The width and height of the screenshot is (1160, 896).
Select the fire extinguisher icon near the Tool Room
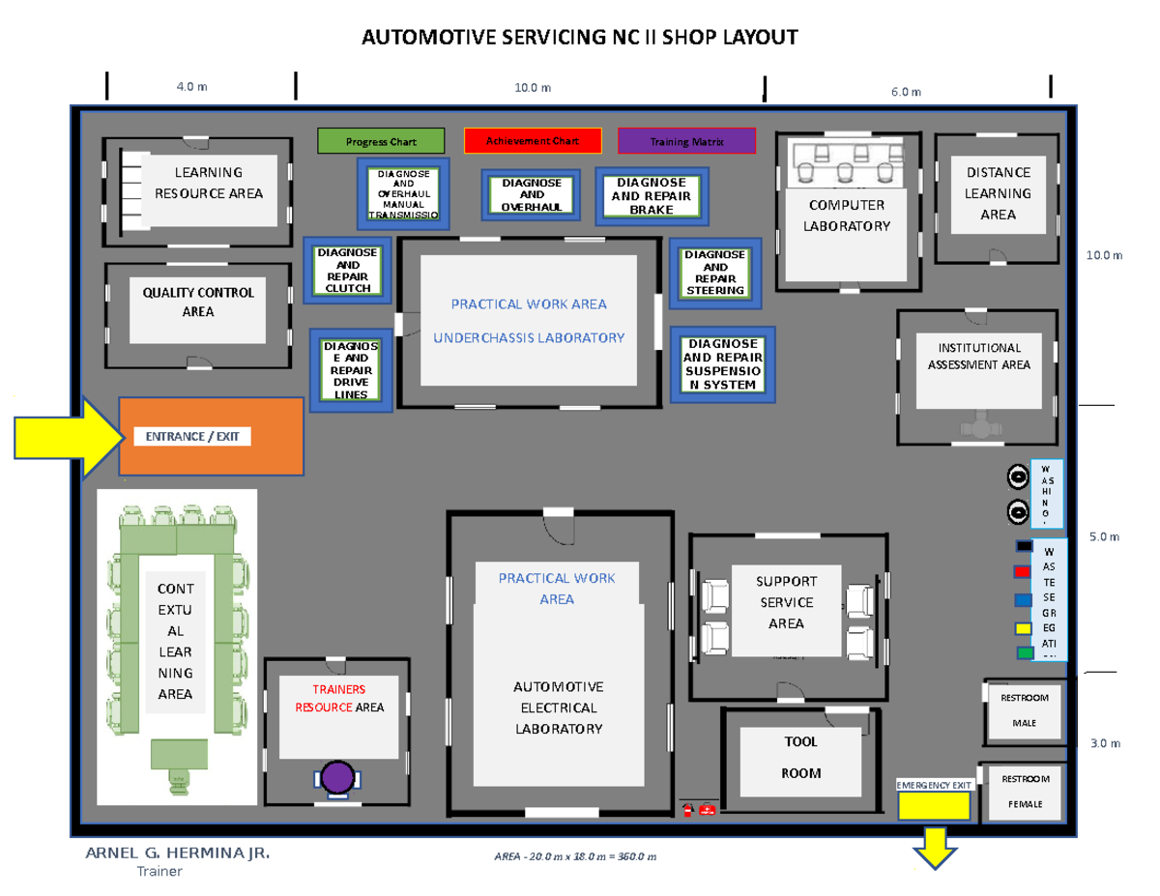tap(687, 810)
